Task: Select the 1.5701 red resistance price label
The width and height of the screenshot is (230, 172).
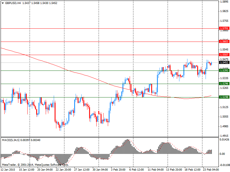Action: click(224, 28)
